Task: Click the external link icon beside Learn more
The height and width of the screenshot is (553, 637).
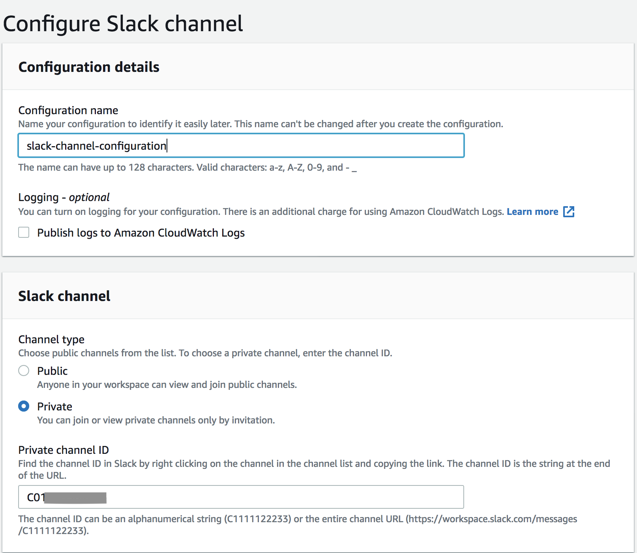Action: pyautogui.click(x=569, y=212)
